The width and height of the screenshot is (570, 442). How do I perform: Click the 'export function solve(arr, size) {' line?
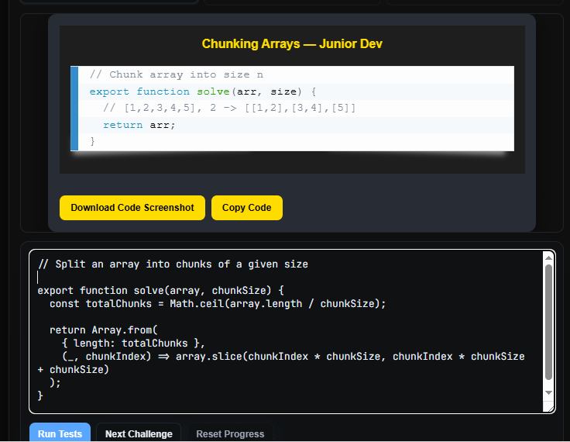(x=202, y=92)
